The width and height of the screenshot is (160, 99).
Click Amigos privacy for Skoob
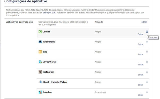tap(98, 82)
